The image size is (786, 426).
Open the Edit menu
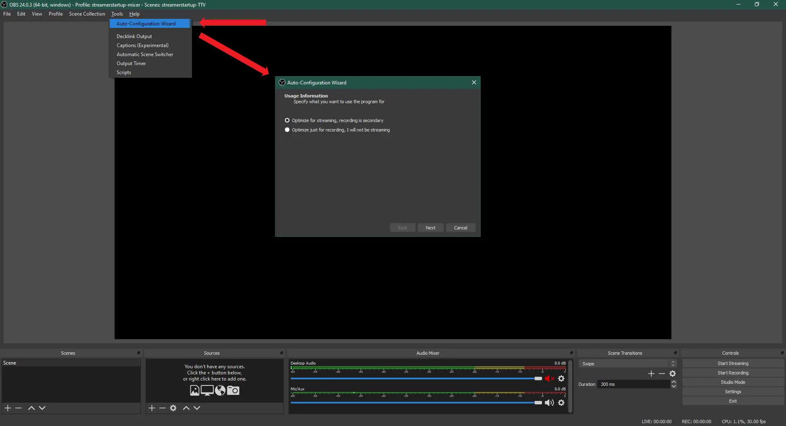click(x=21, y=14)
